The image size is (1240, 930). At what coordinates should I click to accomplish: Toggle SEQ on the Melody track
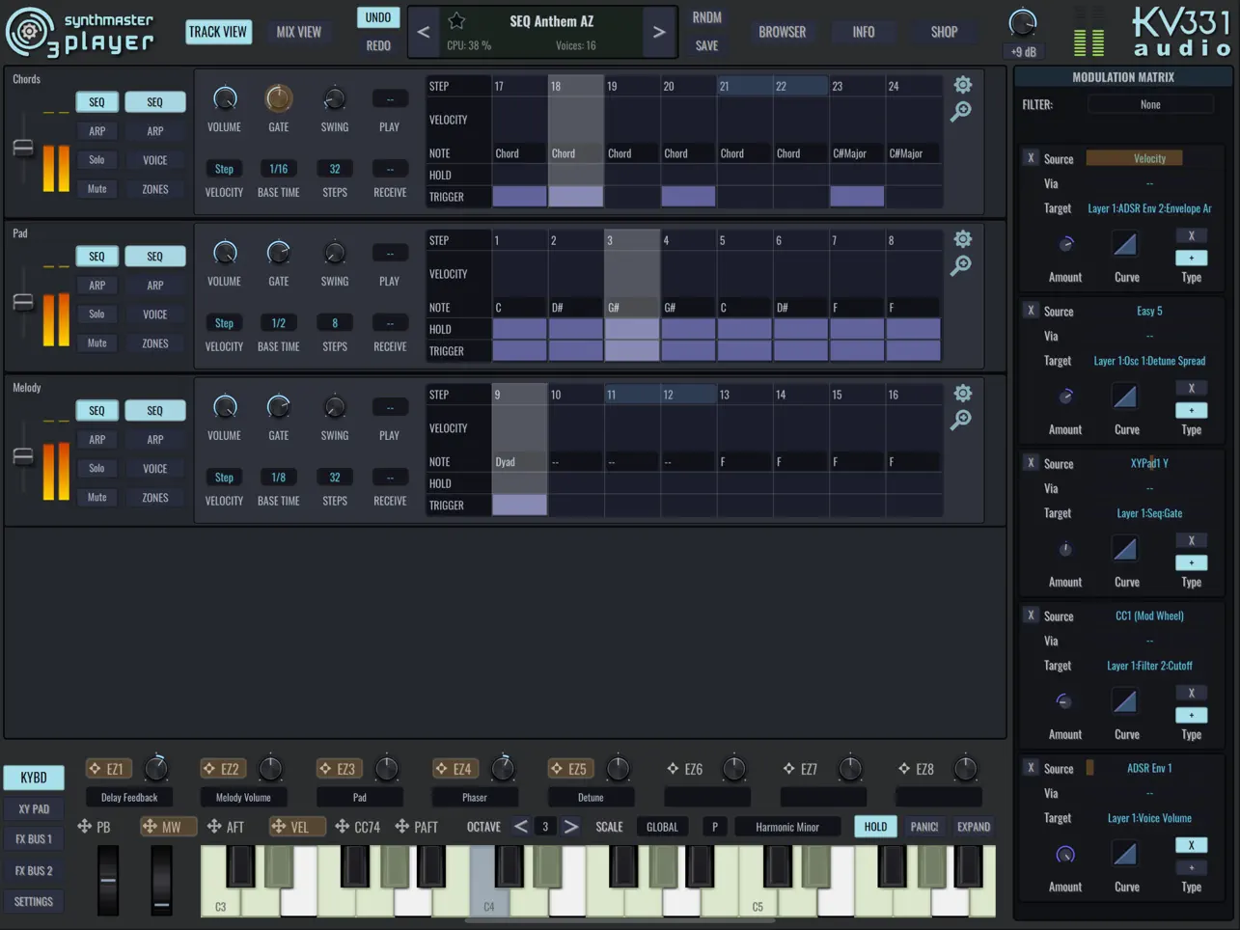click(x=96, y=411)
